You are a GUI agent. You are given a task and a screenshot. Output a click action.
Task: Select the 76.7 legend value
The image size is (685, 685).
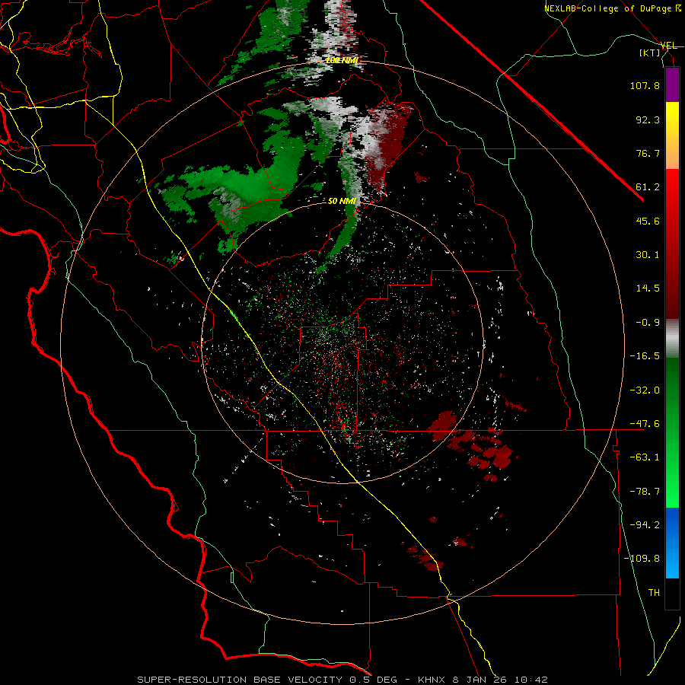(648, 153)
